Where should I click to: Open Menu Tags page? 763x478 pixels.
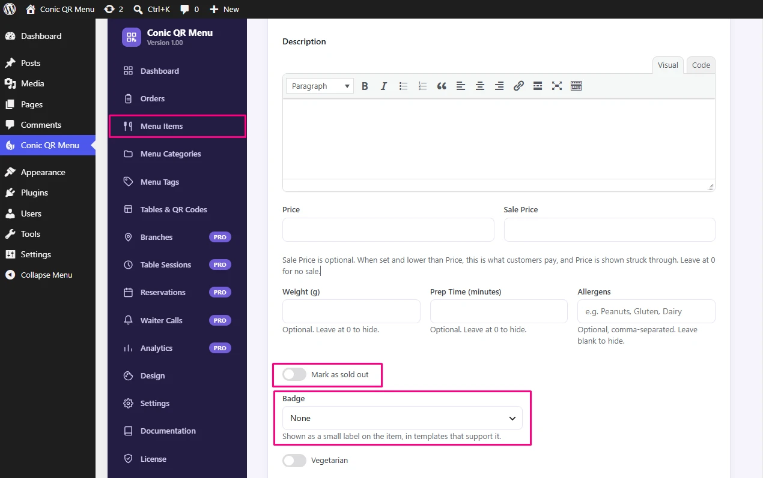[177, 182]
